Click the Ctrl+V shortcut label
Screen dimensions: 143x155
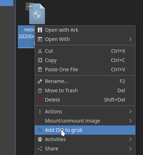pos(118,69)
